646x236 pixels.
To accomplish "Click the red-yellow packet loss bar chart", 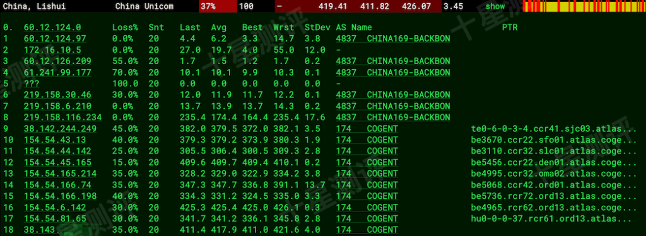I will pyautogui.click(x=584, y=6).
